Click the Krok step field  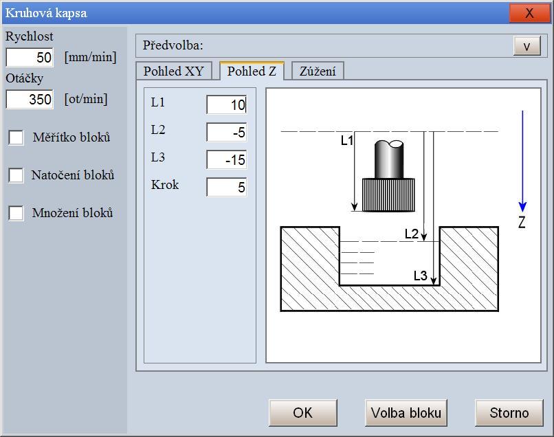(x=226, y=187)
